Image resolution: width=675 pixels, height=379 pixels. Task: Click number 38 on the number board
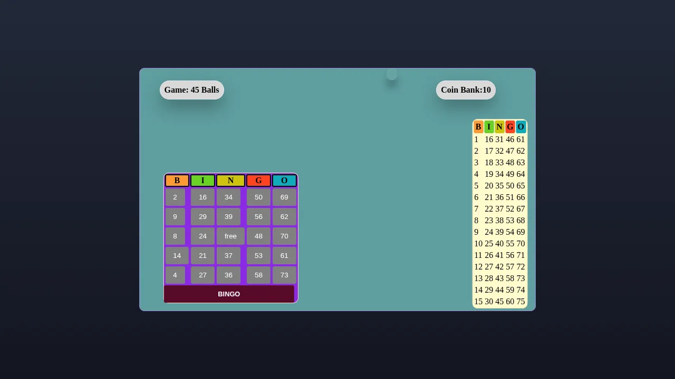tap(499, 221)
